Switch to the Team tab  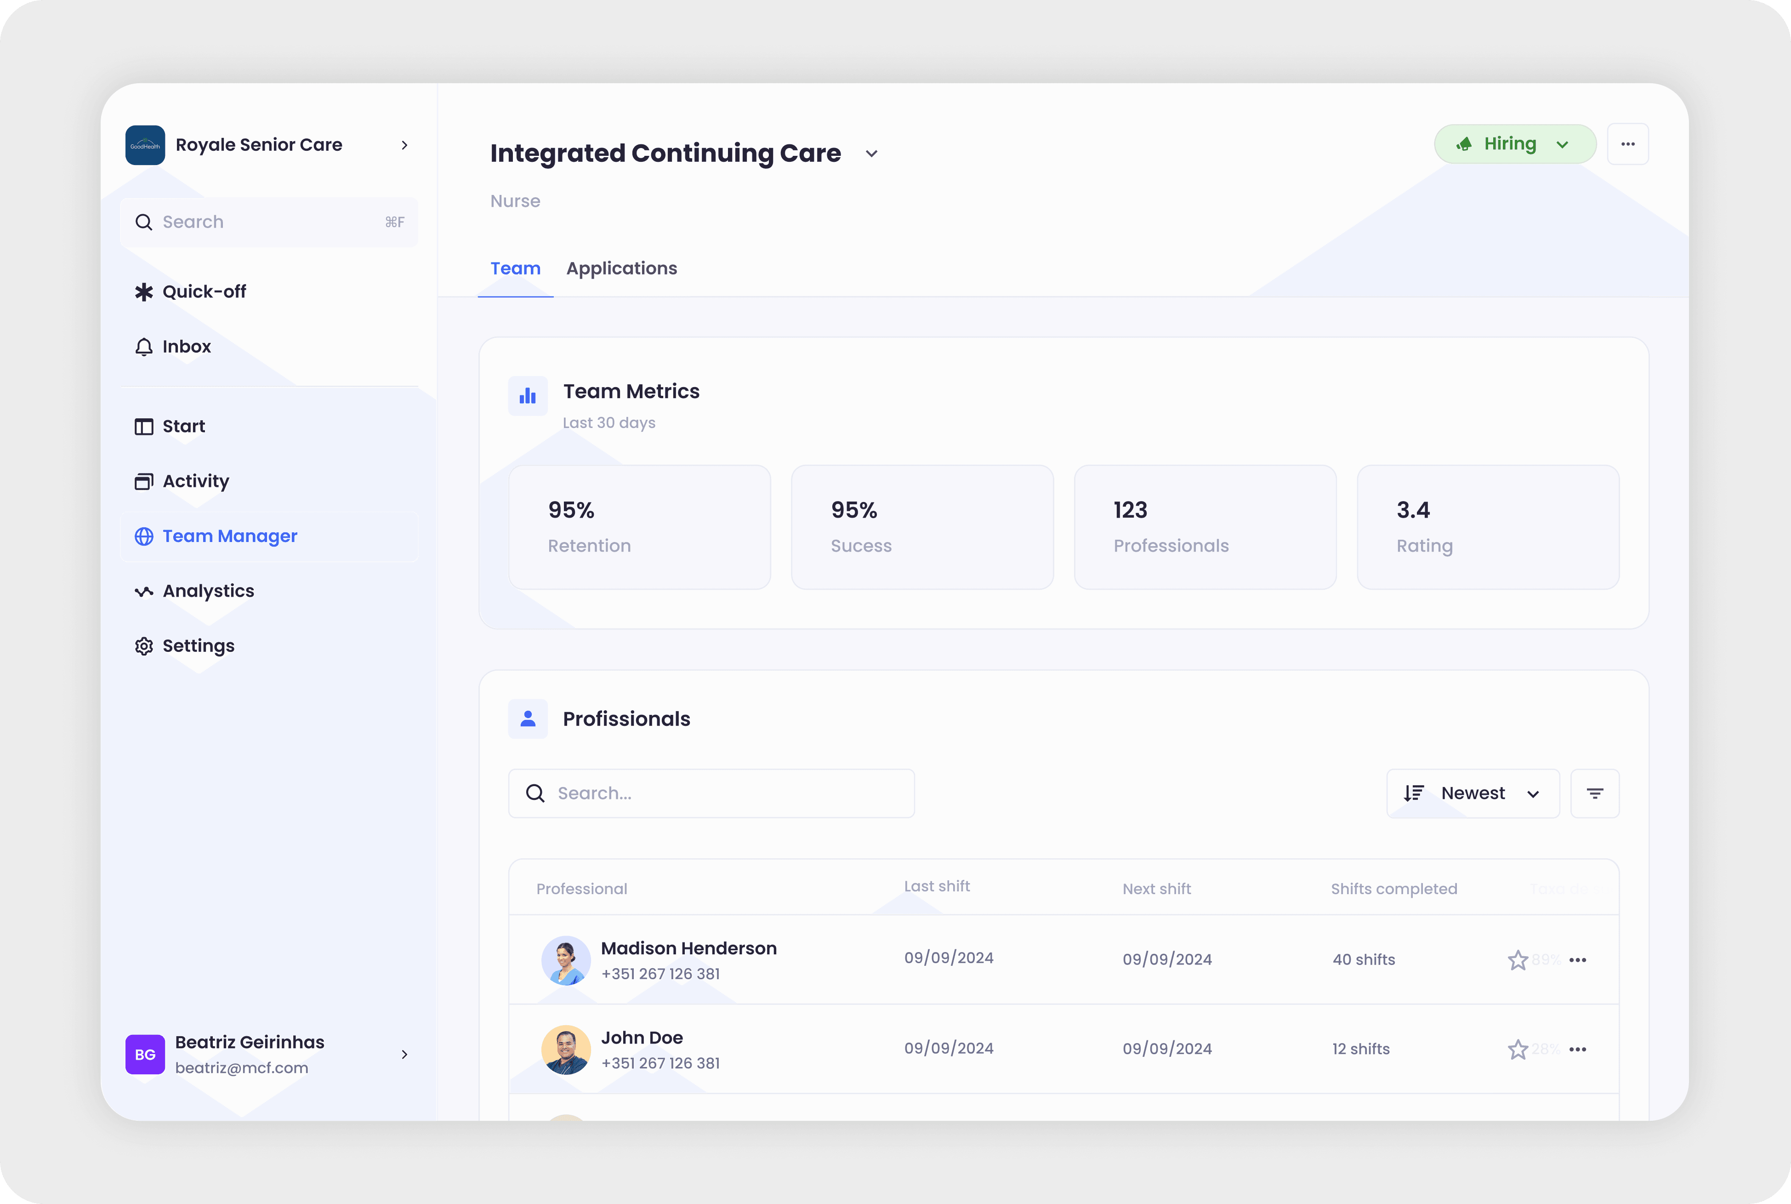(515, 269)
